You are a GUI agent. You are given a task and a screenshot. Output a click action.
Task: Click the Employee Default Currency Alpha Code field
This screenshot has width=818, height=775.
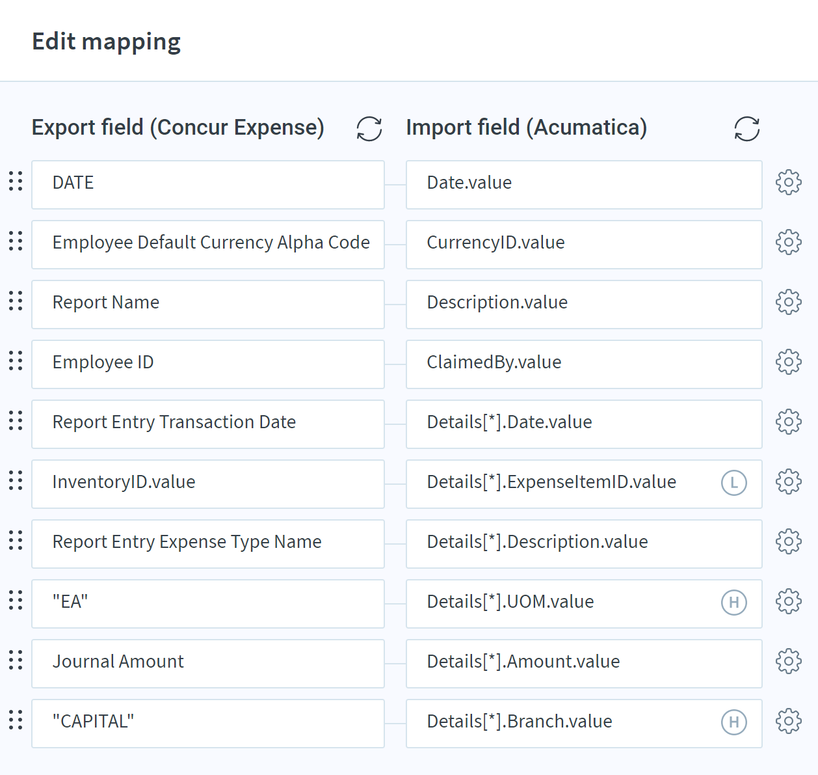click(x=208, y=245)
